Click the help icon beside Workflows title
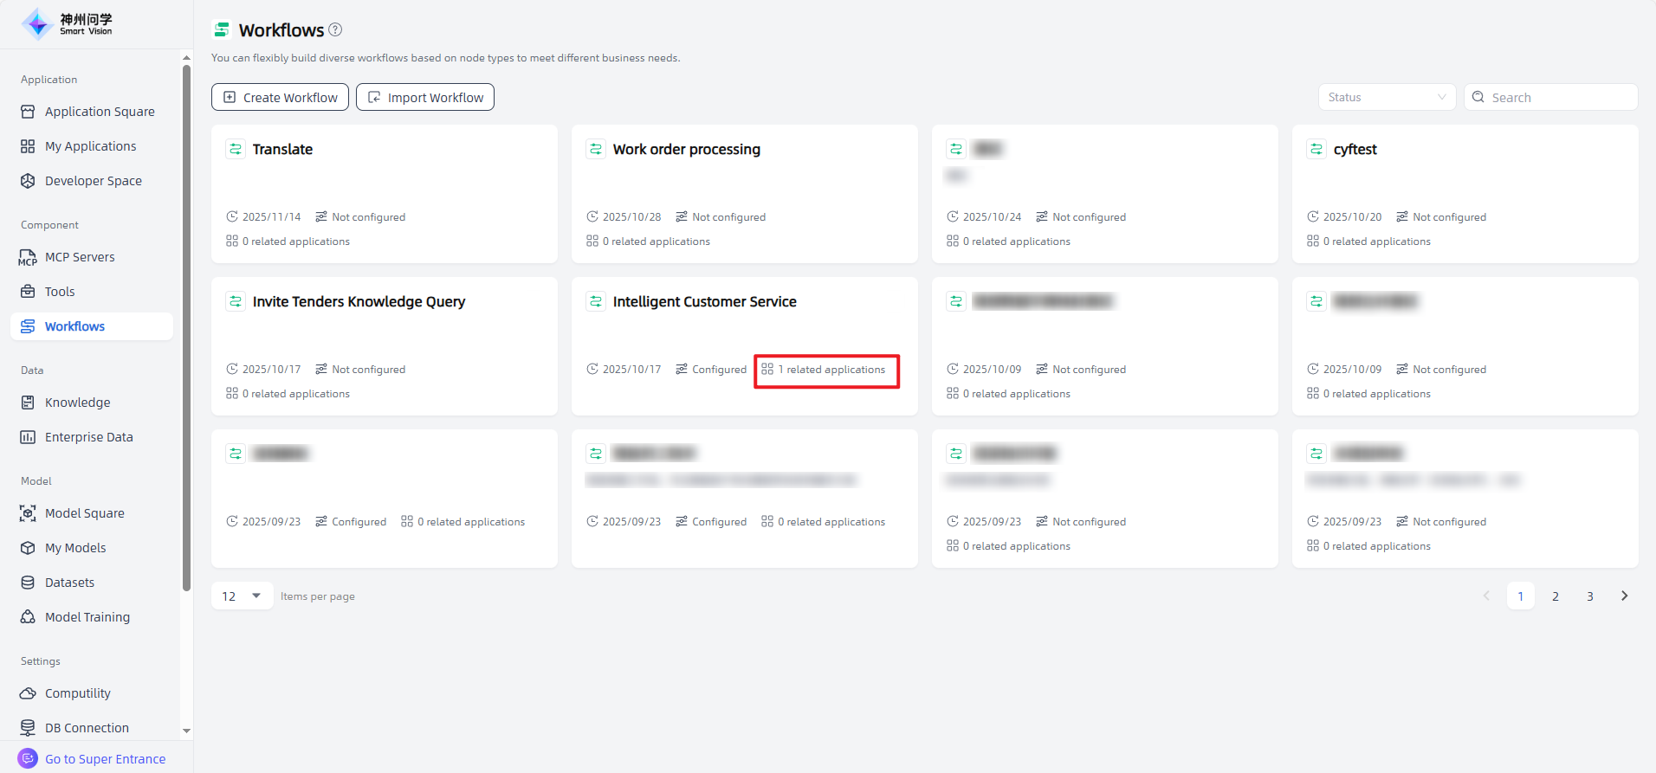Viewport: 1656px width, 773px height. tap(335, 29)
